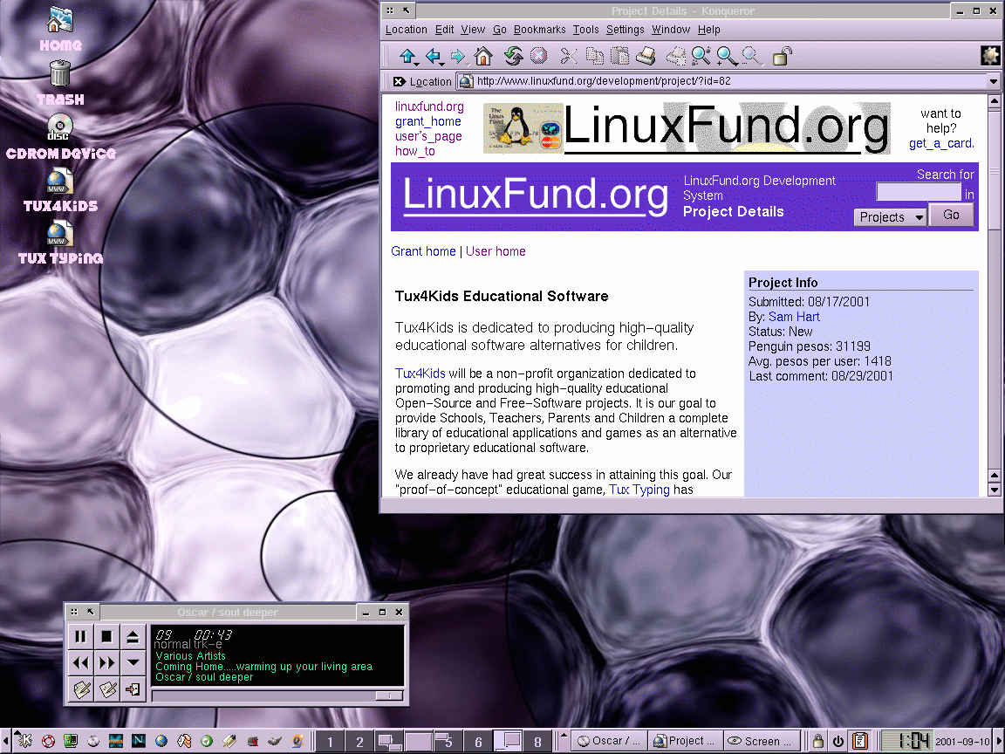Click the Konqueror gear animation logo

click(x=990, y=56)
